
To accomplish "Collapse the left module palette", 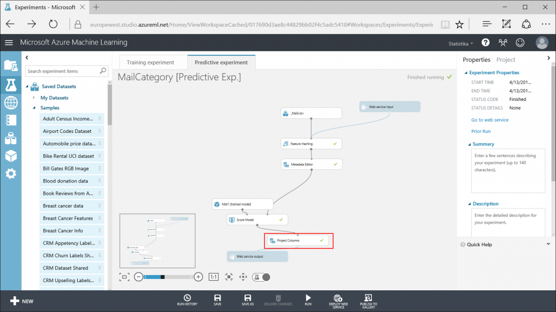I will click(27, 58).
